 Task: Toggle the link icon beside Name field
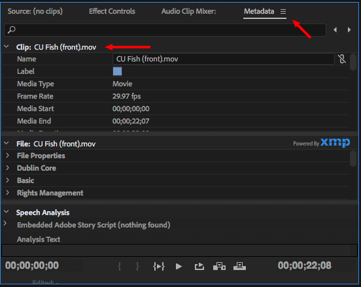[x=342, y=59]
